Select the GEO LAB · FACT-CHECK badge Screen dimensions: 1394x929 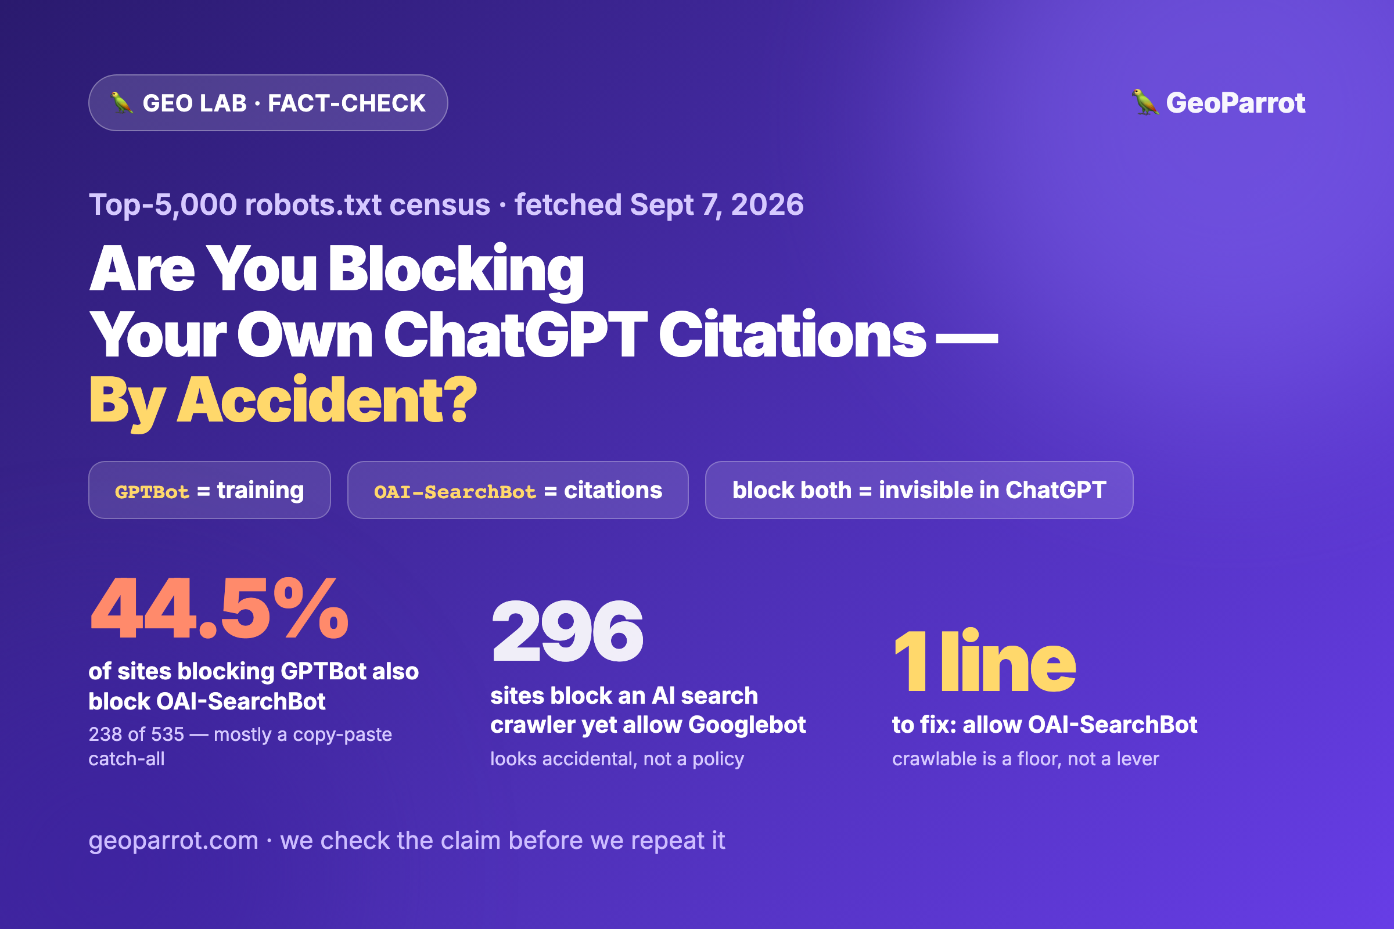pos(268,103)
